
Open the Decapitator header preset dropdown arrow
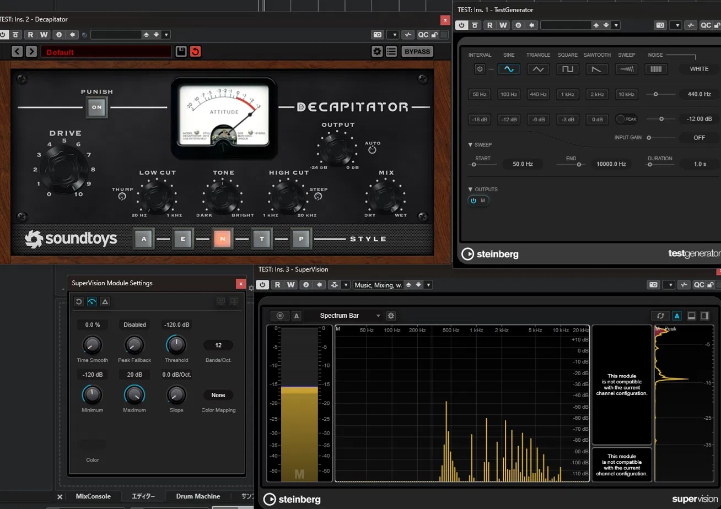tap(166, 35)
